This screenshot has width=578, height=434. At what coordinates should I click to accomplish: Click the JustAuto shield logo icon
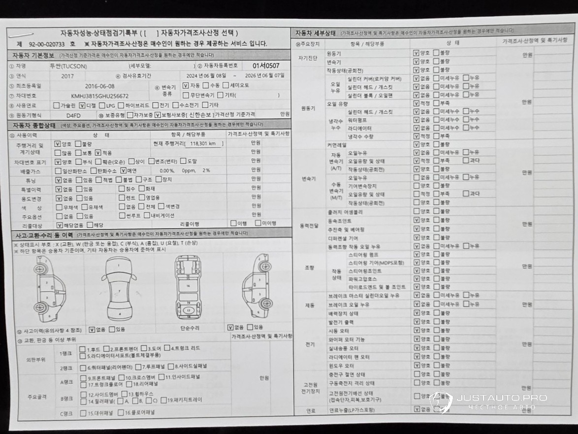coord(441,402)
